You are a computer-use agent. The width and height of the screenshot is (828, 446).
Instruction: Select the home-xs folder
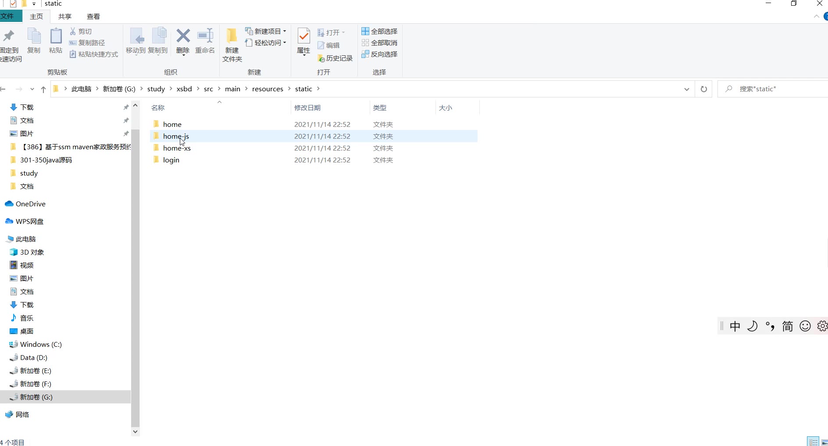[x=314, y=148]
